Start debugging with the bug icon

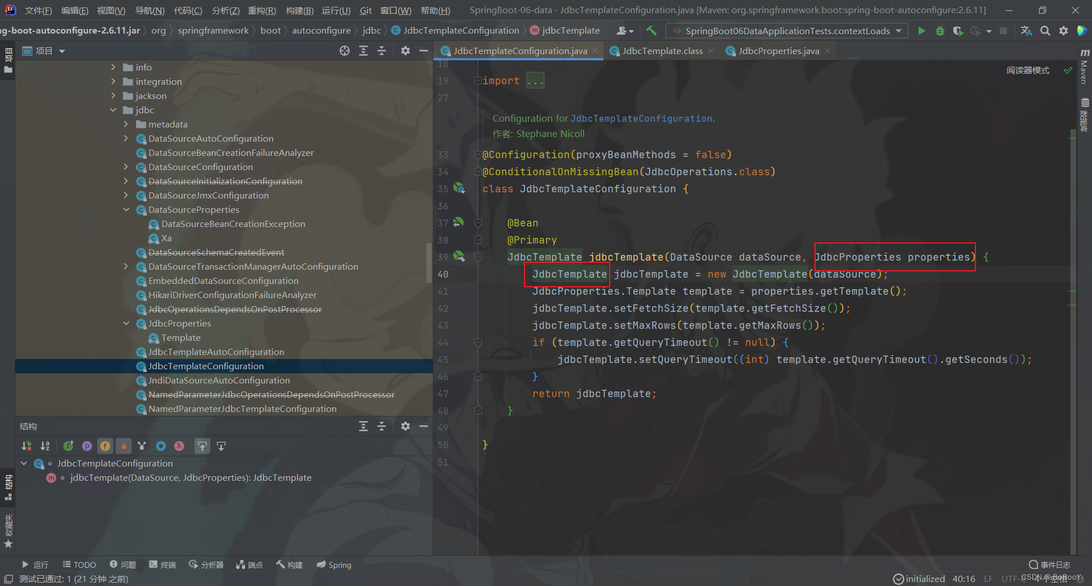940,31
